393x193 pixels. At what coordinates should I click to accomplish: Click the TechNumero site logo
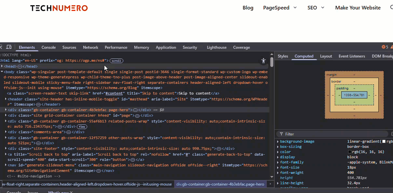pyautogui.click(x=59, y=8)
